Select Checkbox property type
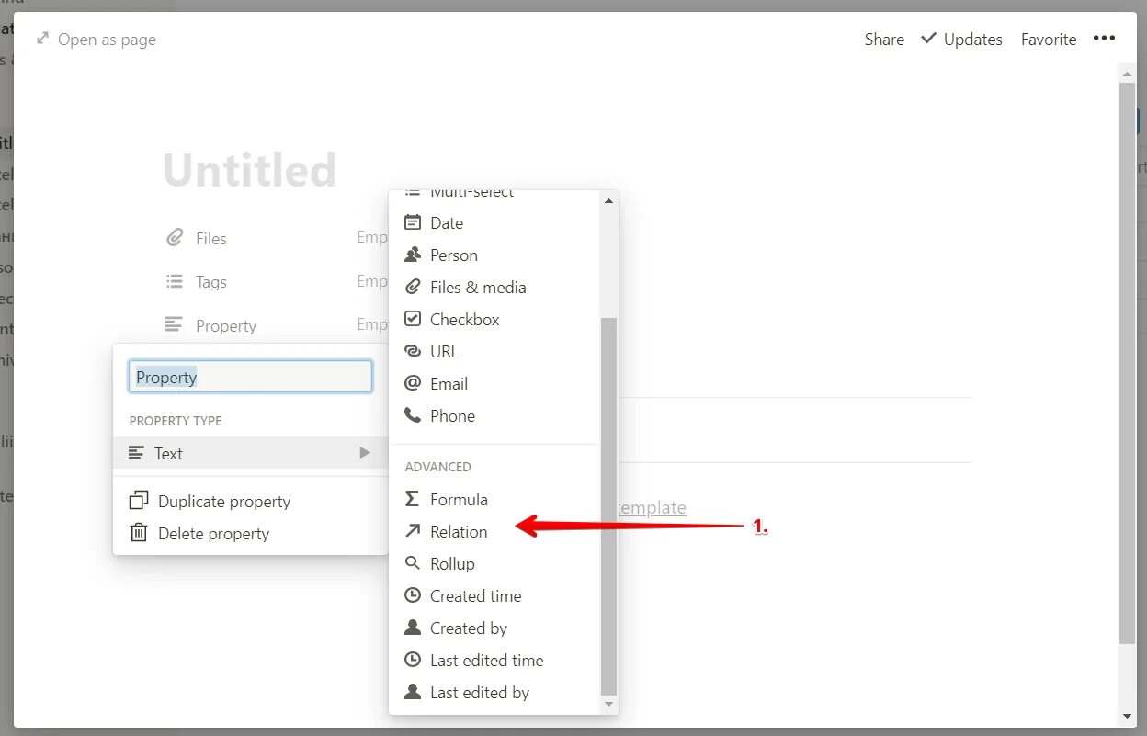Screen dimensions: 1147x736 [495, 319]
